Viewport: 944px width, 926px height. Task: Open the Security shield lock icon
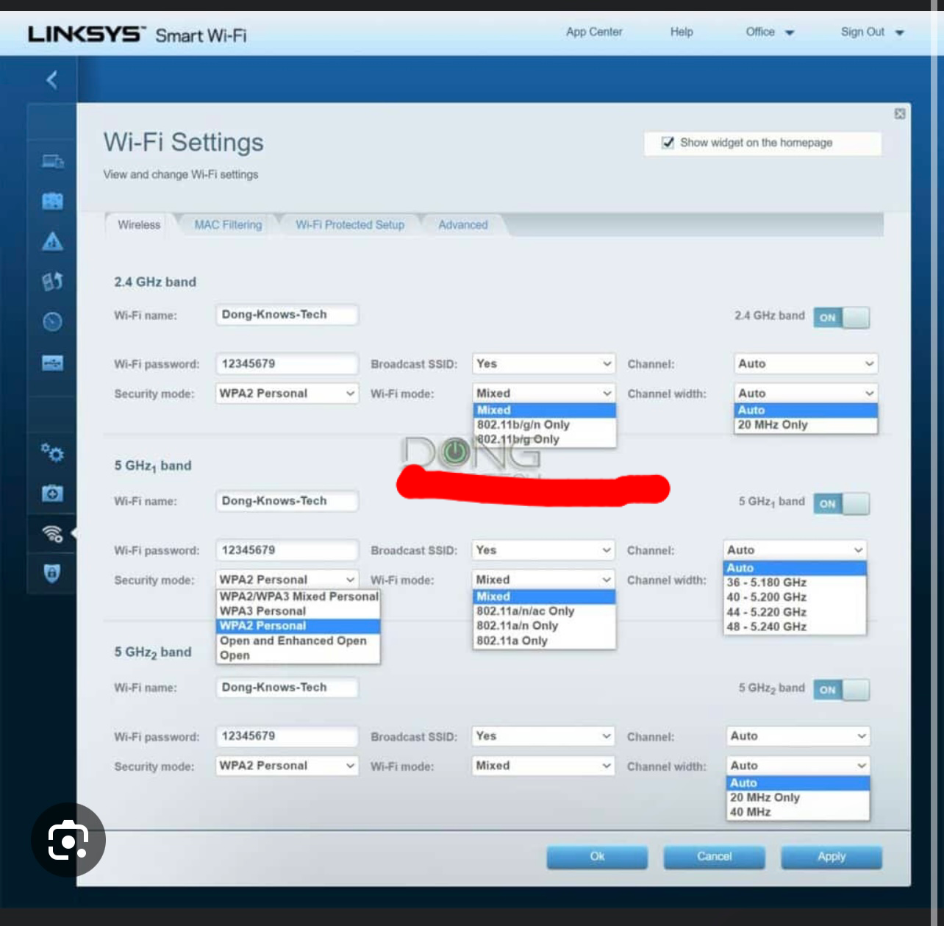52,573
